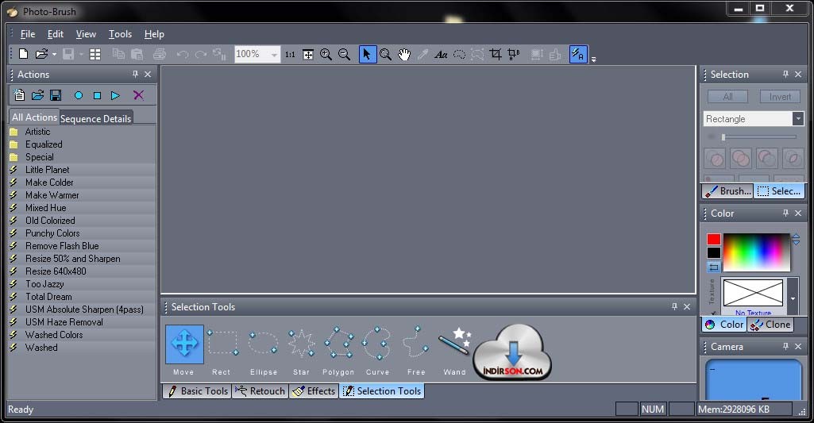Save actions with floppy disk icon
The width and height of the screenshot is (814, 423).
56,95
